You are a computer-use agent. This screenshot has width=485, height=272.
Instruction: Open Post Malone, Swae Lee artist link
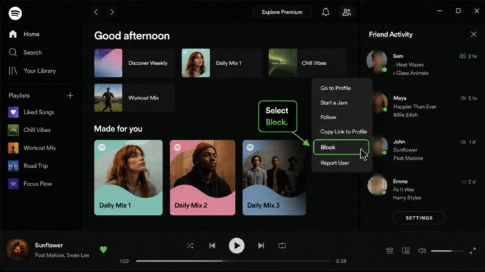click(x=62, y=255)
